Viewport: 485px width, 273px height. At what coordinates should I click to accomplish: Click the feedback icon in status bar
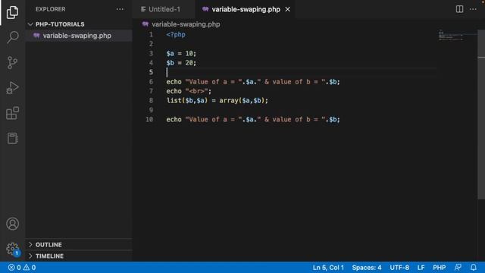click(x=458, y=268)
